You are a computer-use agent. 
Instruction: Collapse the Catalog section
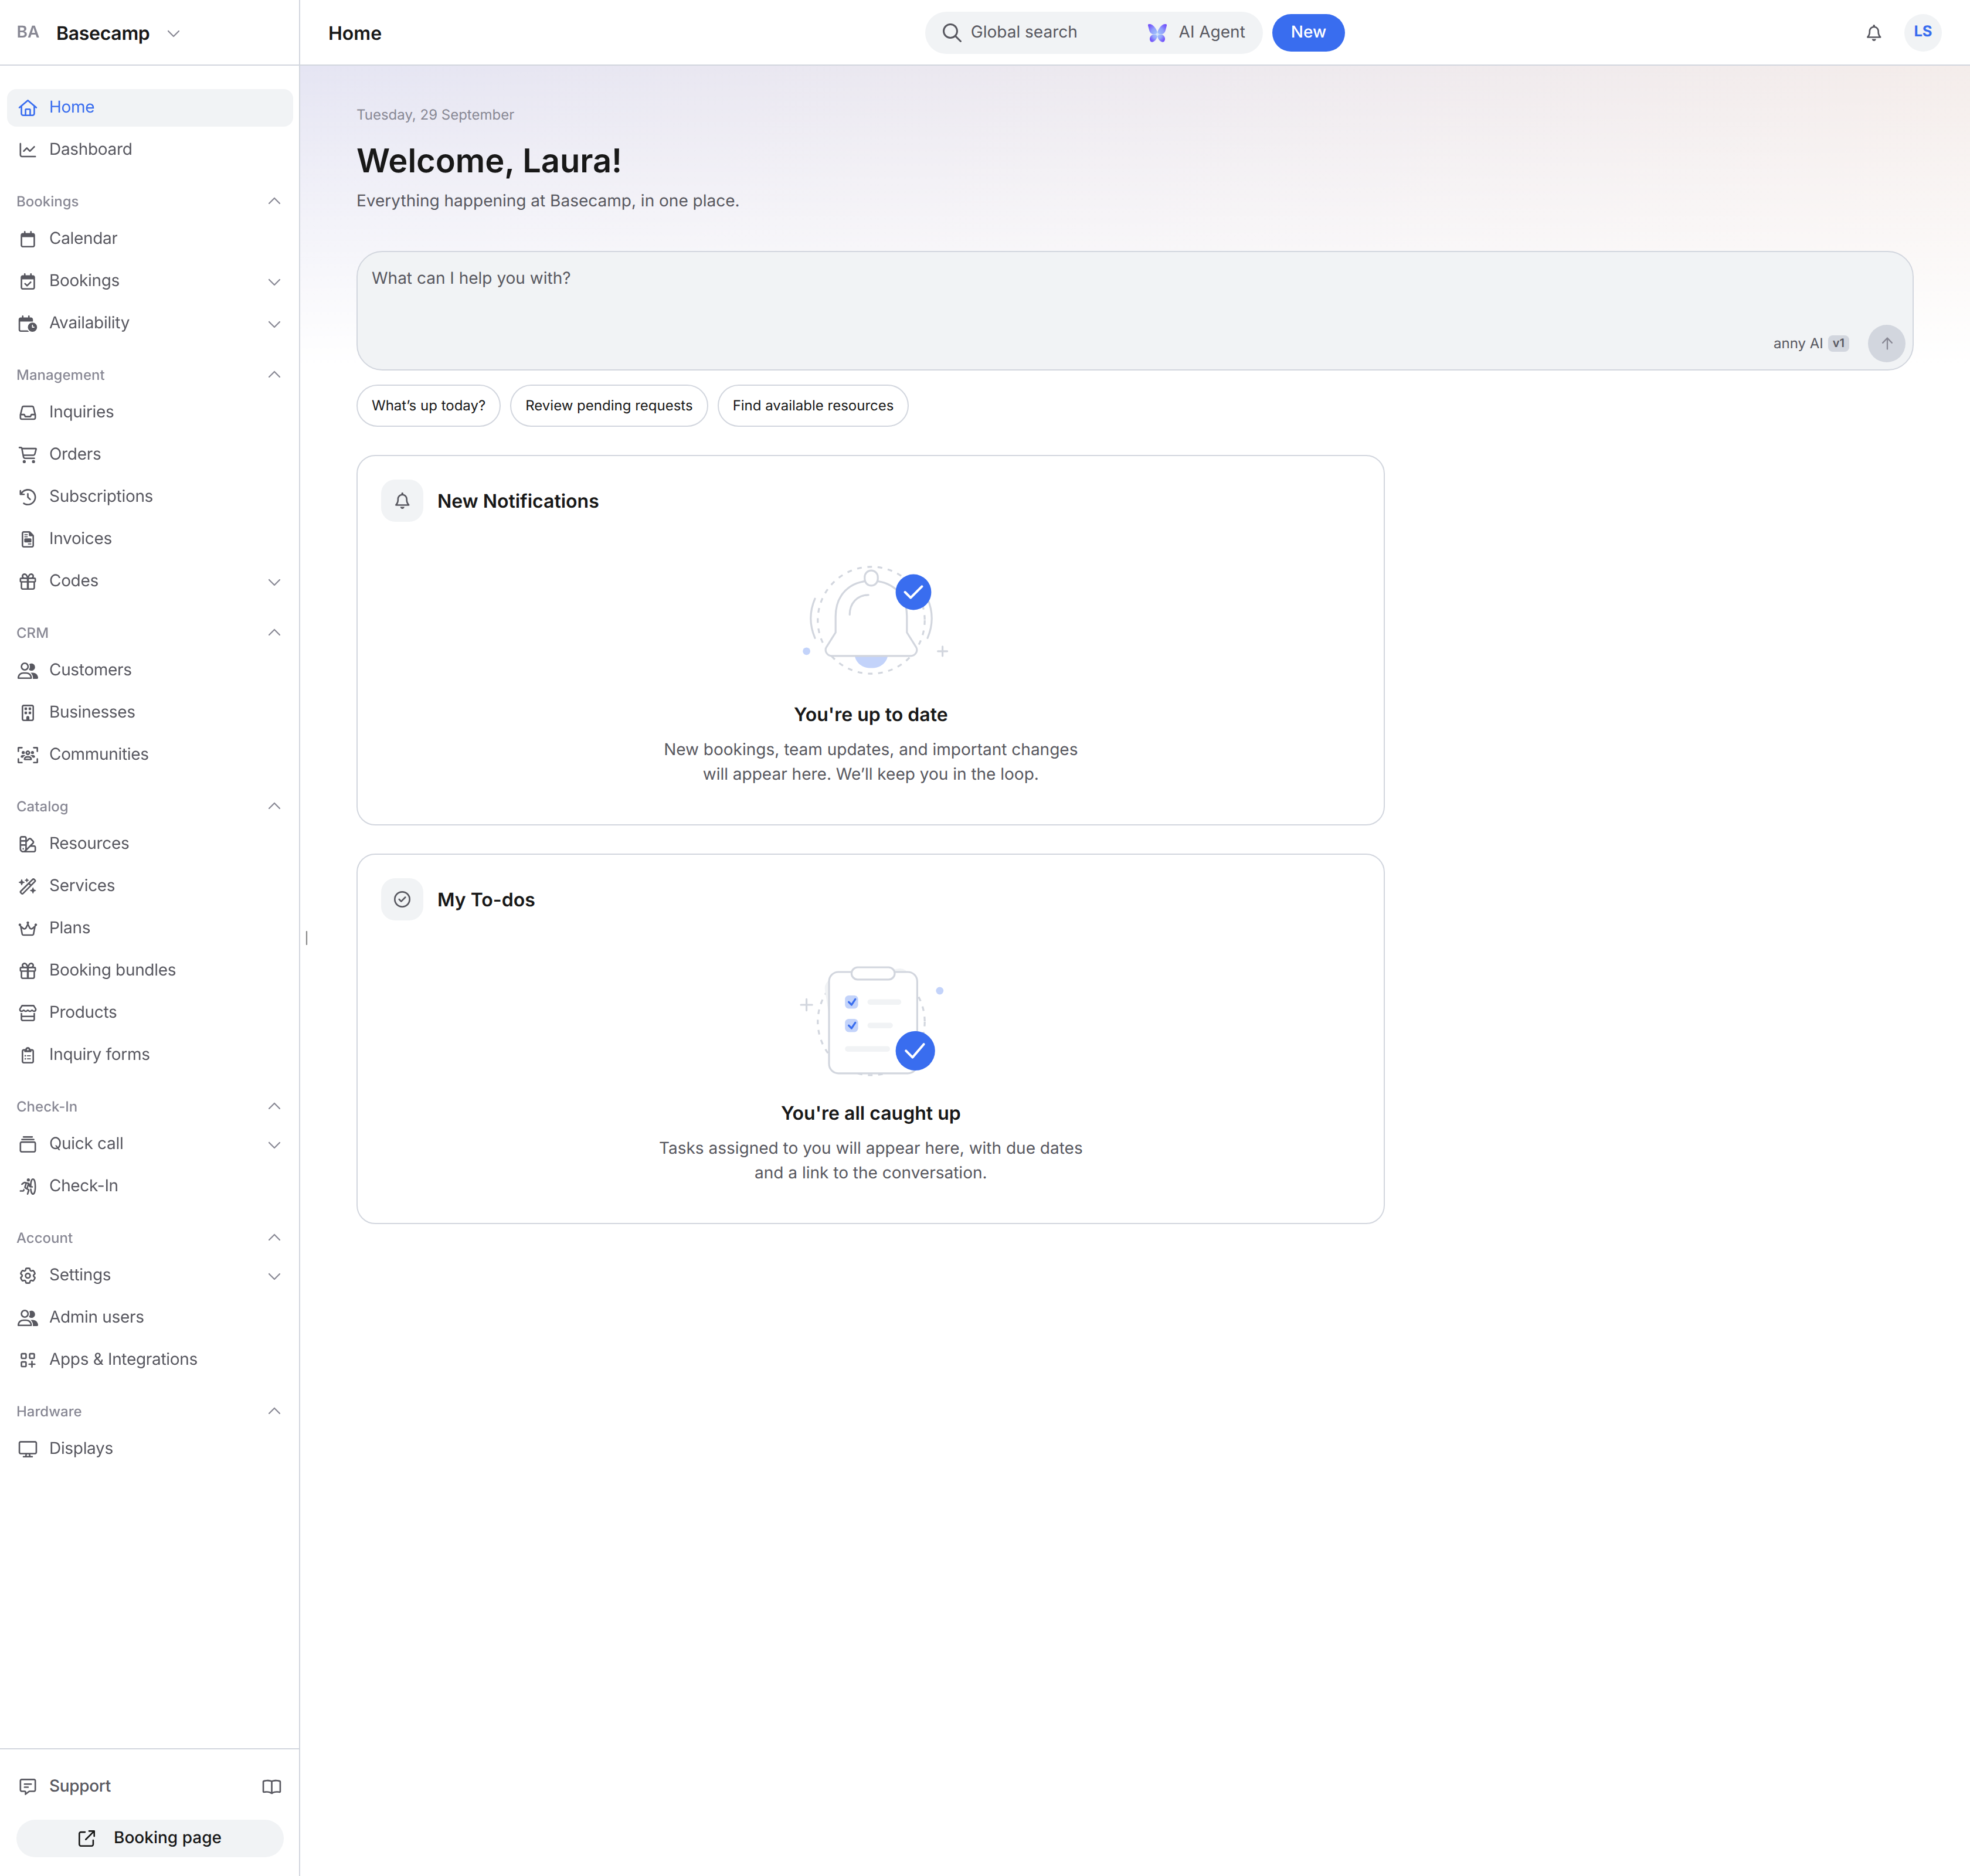[x=274, y=806]
